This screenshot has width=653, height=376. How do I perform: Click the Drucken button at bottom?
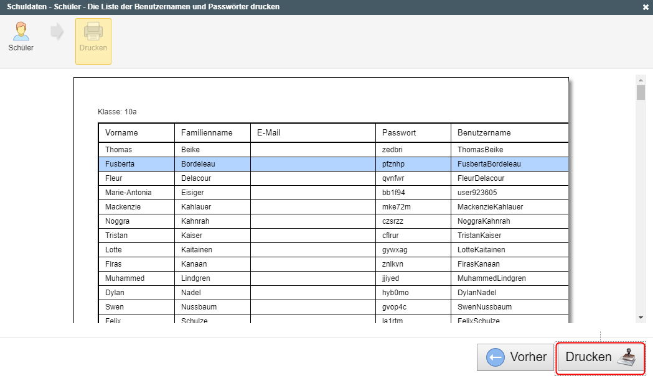[x=600, y=357]
